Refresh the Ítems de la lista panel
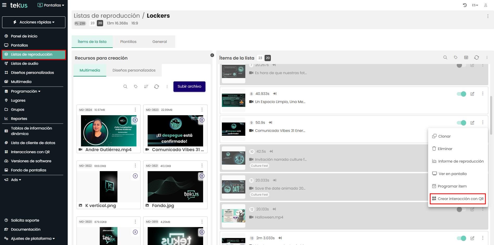 pyautogui.click(x=477, y=57)
